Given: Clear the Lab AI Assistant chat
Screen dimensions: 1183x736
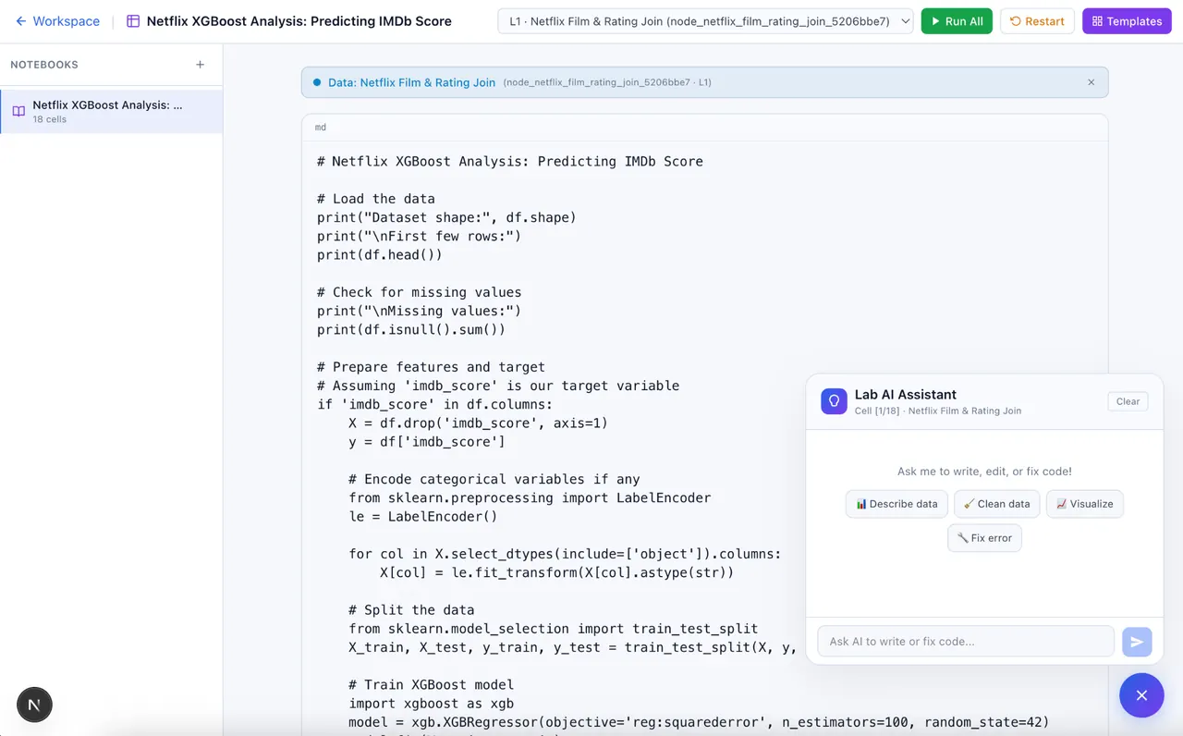Looking at the screenshot, I should (1128, 401).
